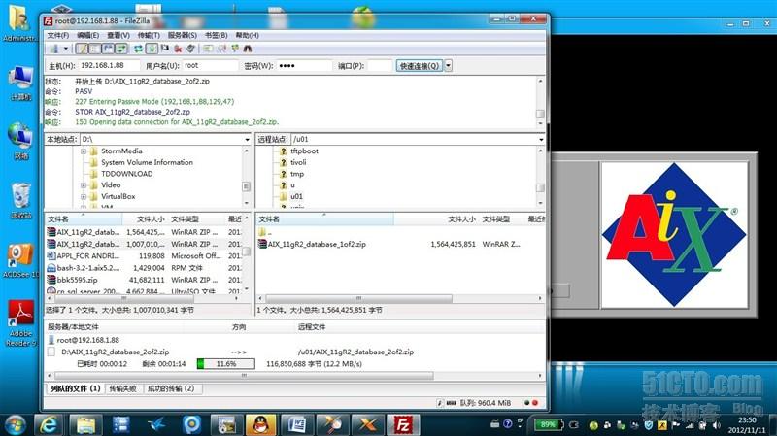Select TDDOWNLOAD folder in local tree
Screen dimensions: 777x436
pos(127,174)
